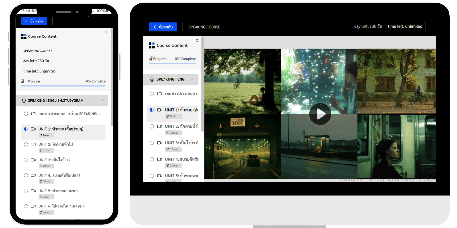Click the desktop sidebar's folder icon
The image size is (457, 228).
pyautogui.click(x=160, y=93)
